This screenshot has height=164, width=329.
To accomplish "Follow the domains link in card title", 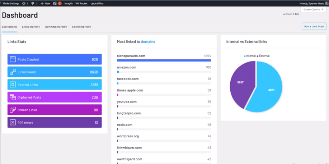I will (x=148, y=42).
